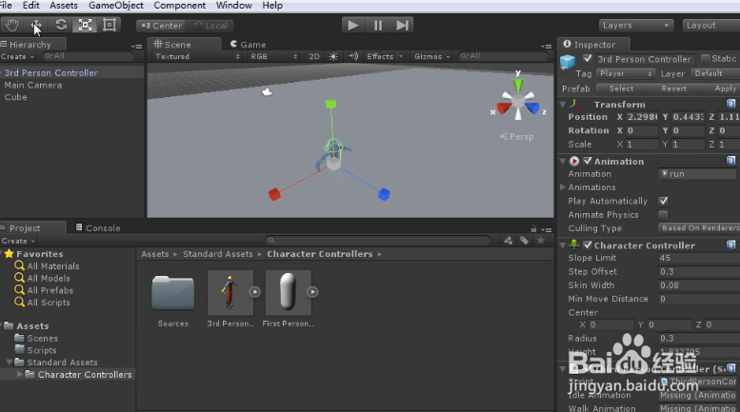Select the 3rd Person prefab thumbnail
This screenshot has width=740, height=412.
click(230, 293)
